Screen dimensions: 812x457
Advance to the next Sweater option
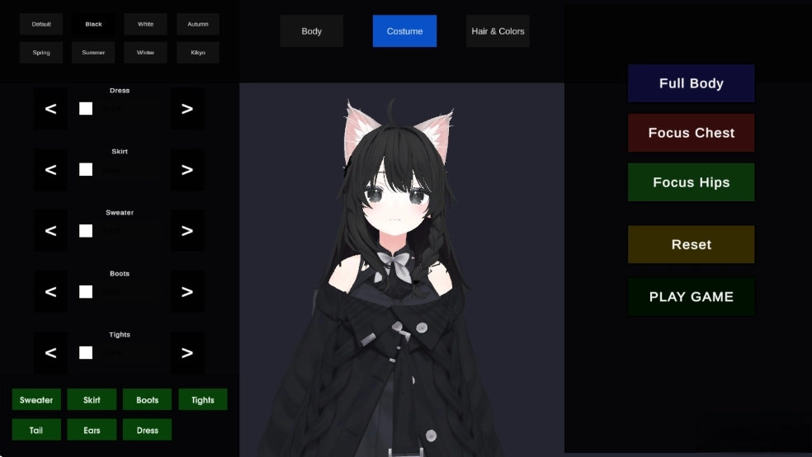coord(187,231)
